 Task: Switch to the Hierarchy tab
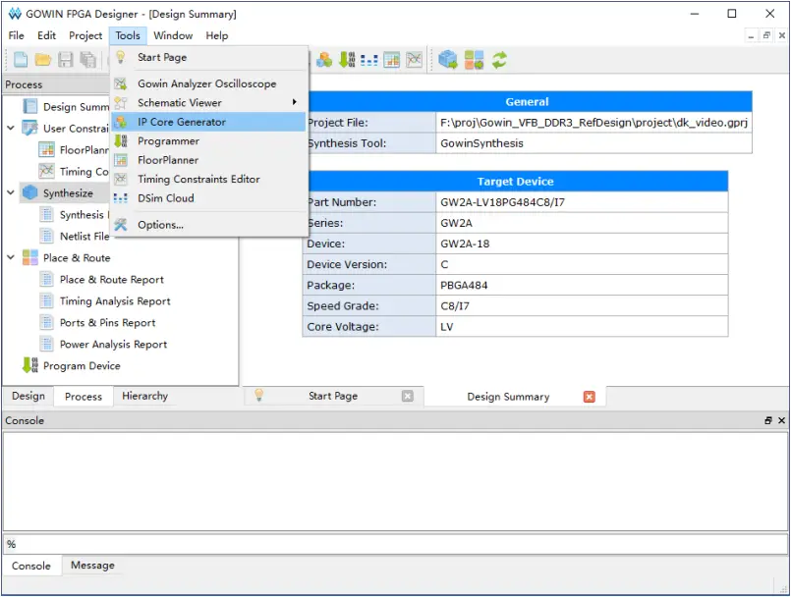point(144,396)
